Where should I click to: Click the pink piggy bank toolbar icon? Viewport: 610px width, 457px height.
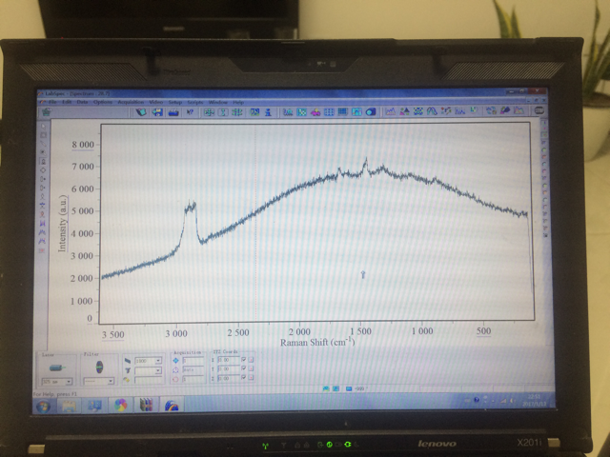tap(315, 112)
